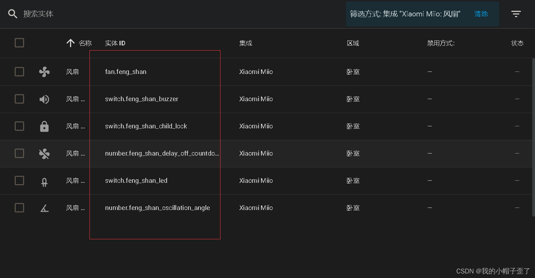
Task: Open entity switch.feng_shan_led
Action: coord(136,181)
